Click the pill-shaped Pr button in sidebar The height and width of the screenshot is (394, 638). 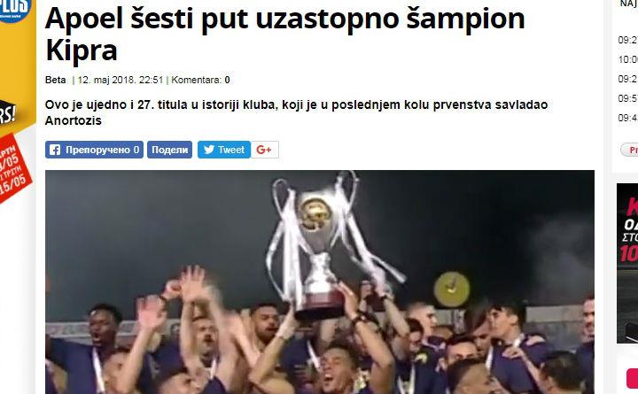tap(629, 150)
